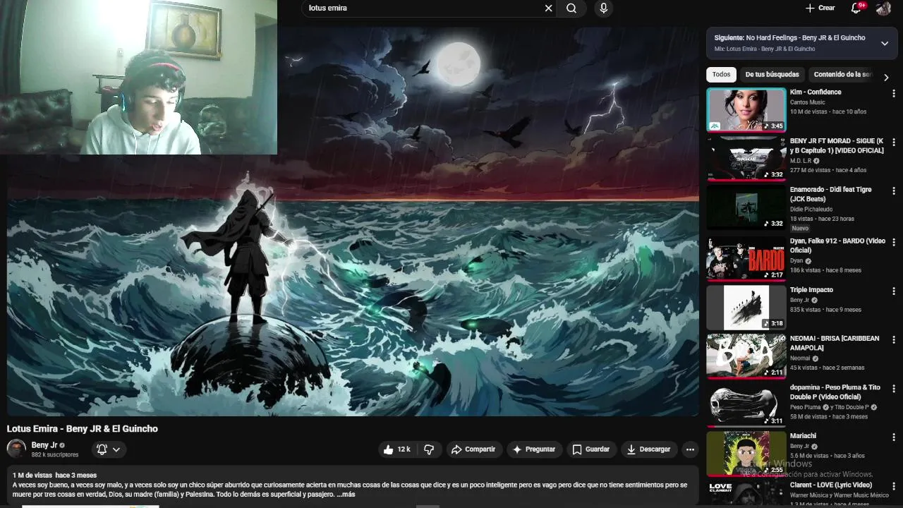The height and width of the screenshot is (508, 903).
Task: Open the Dyan channel name
Action: pos(796,261)
